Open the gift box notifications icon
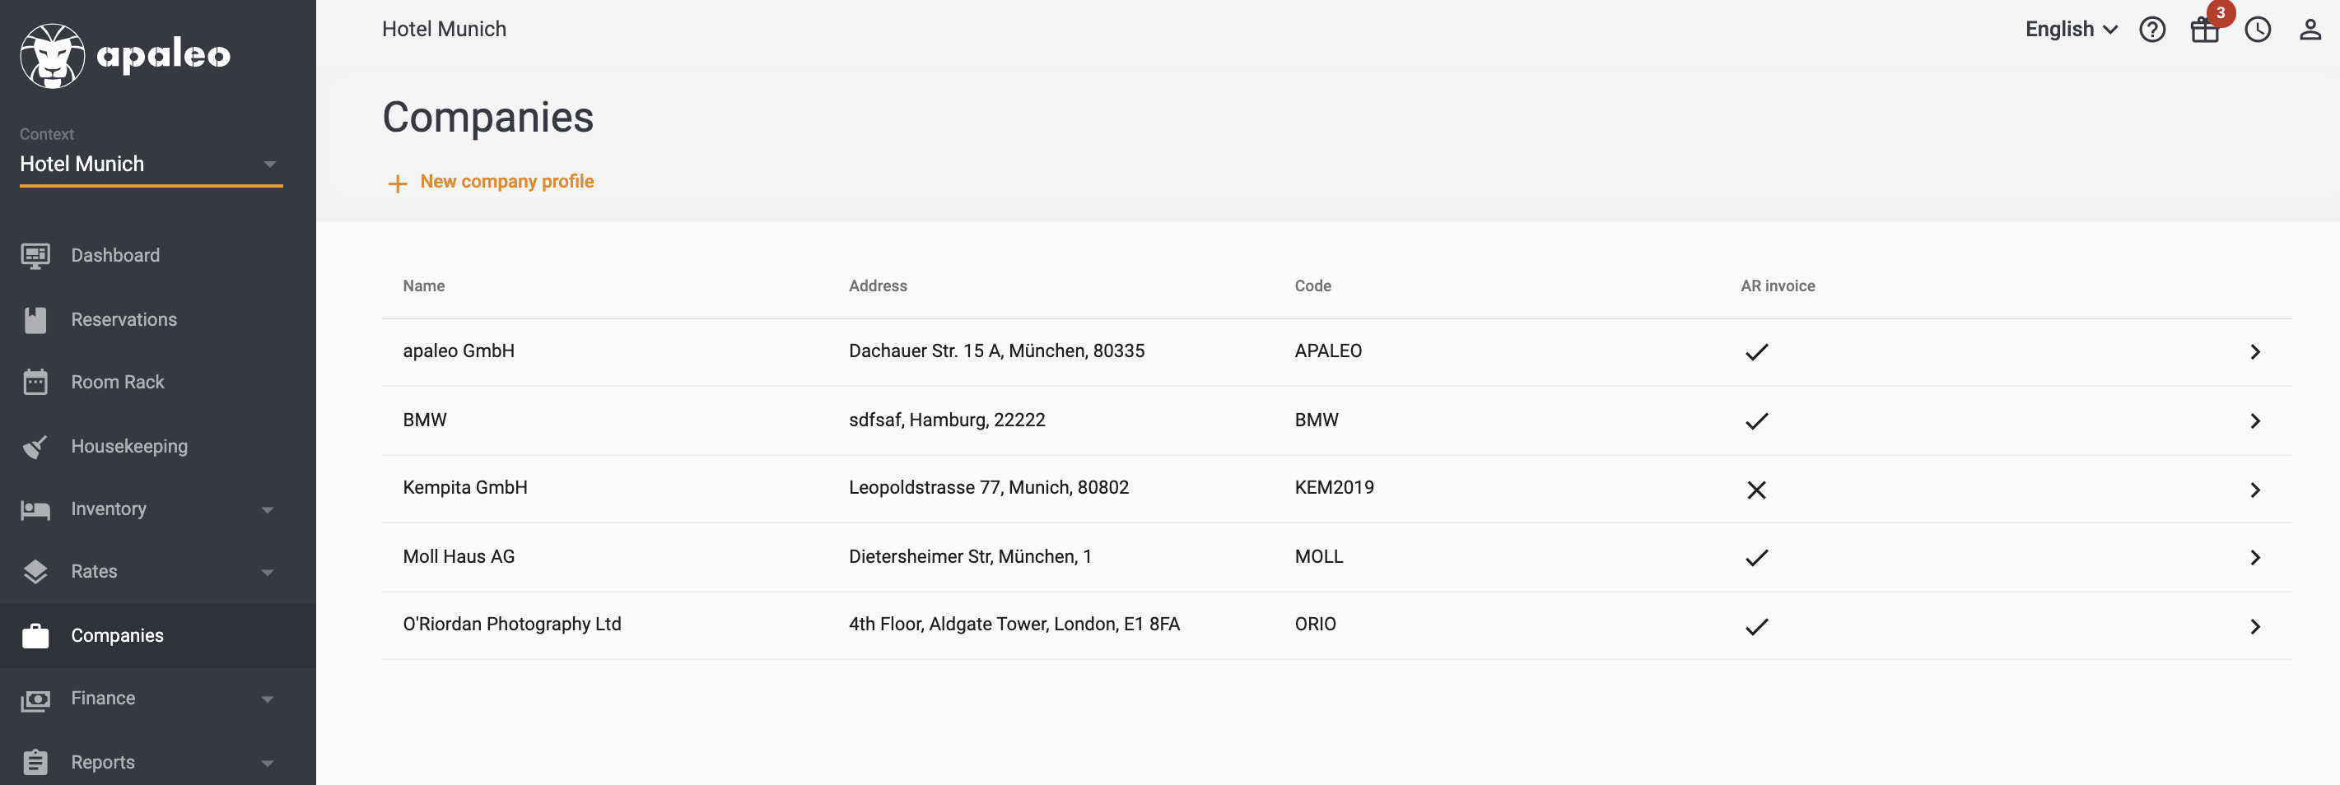2340x785 pixels. pyautogui.click(x=2205, y=30)
